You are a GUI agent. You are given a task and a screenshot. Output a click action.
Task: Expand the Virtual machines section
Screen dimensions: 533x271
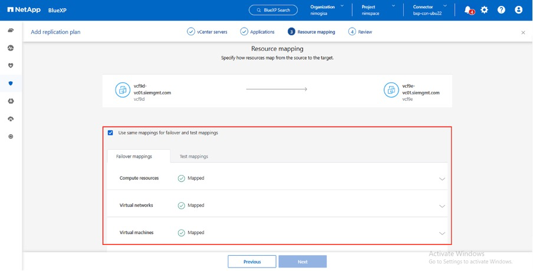[442, 233]
